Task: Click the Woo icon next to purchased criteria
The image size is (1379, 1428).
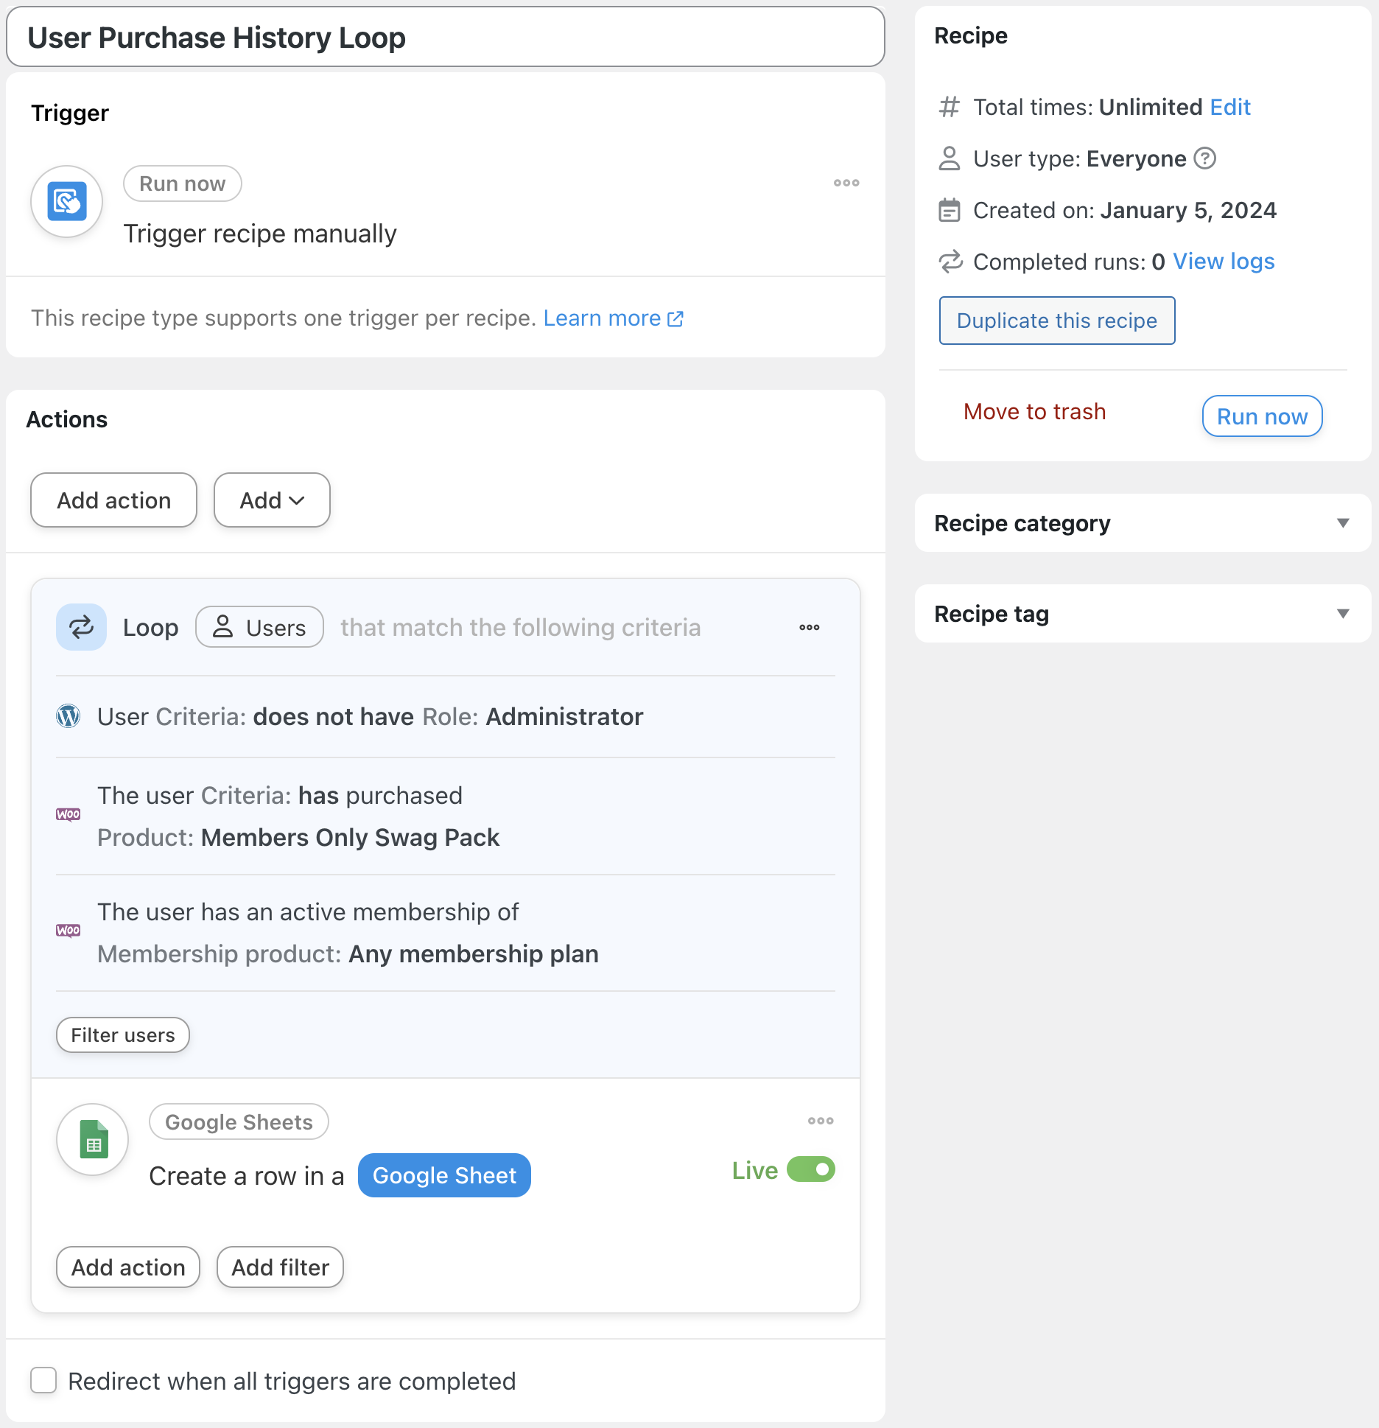Action: click(x=69, y=814)
